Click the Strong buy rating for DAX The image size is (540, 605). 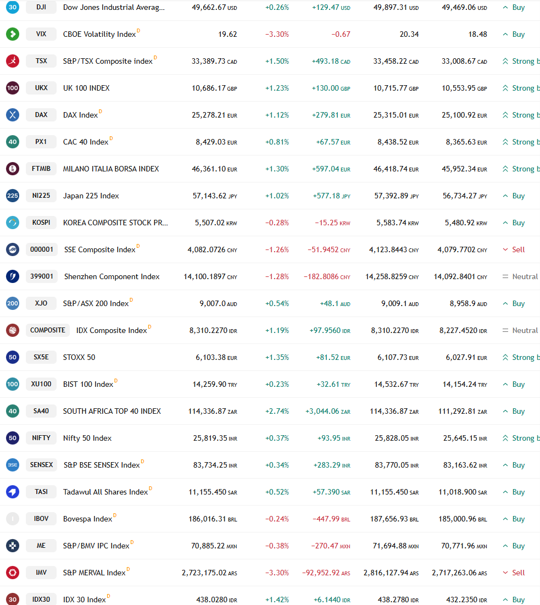[x=521, y=115]
